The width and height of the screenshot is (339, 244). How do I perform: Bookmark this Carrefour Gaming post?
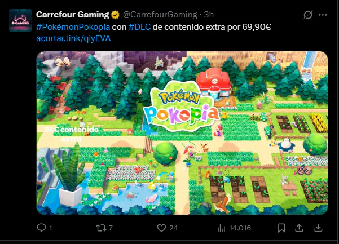click(x=281, y=228)
